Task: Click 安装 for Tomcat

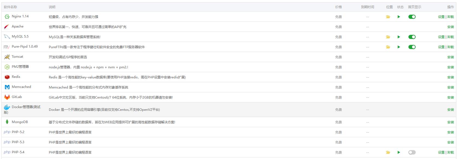Action: click(x=450, y=57)
